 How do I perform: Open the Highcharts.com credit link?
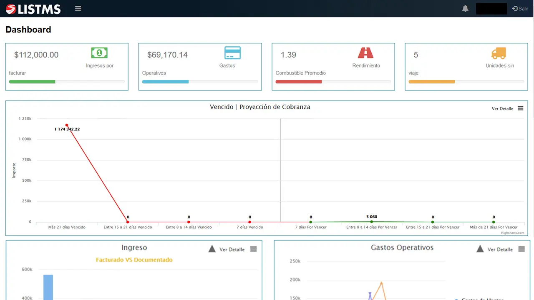(x=512, y=233)
